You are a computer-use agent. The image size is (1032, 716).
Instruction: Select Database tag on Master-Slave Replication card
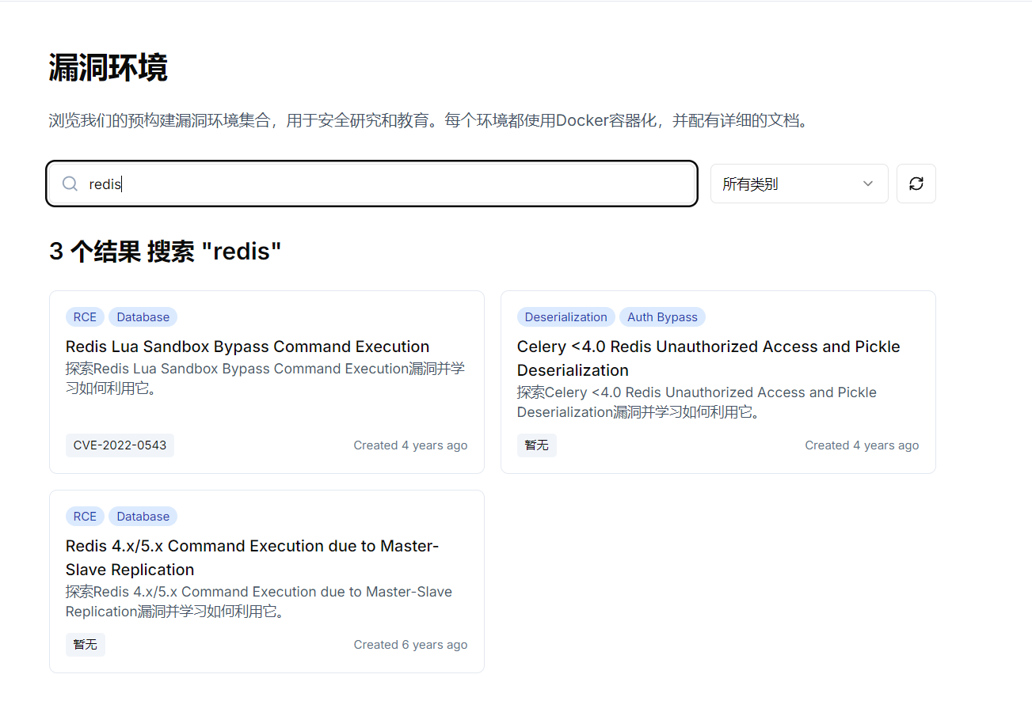[x=143, y=517]
